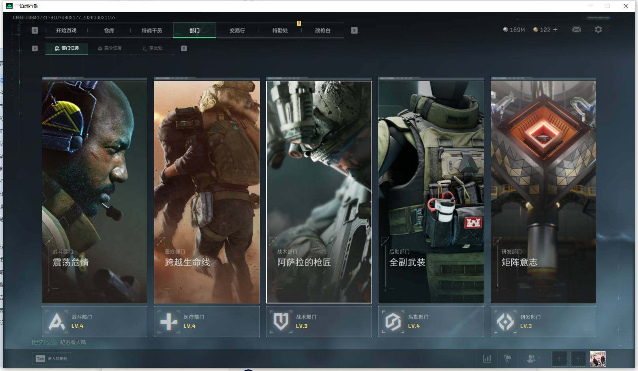This screenshot has width=638, height=371.
Task: Click the E next-tab key icon
Action: (x=354, y=30)
